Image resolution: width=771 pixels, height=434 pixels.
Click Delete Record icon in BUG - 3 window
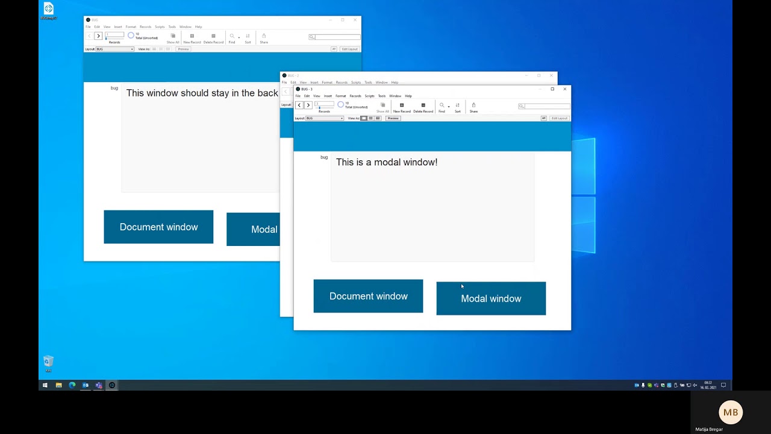(423, 105)
